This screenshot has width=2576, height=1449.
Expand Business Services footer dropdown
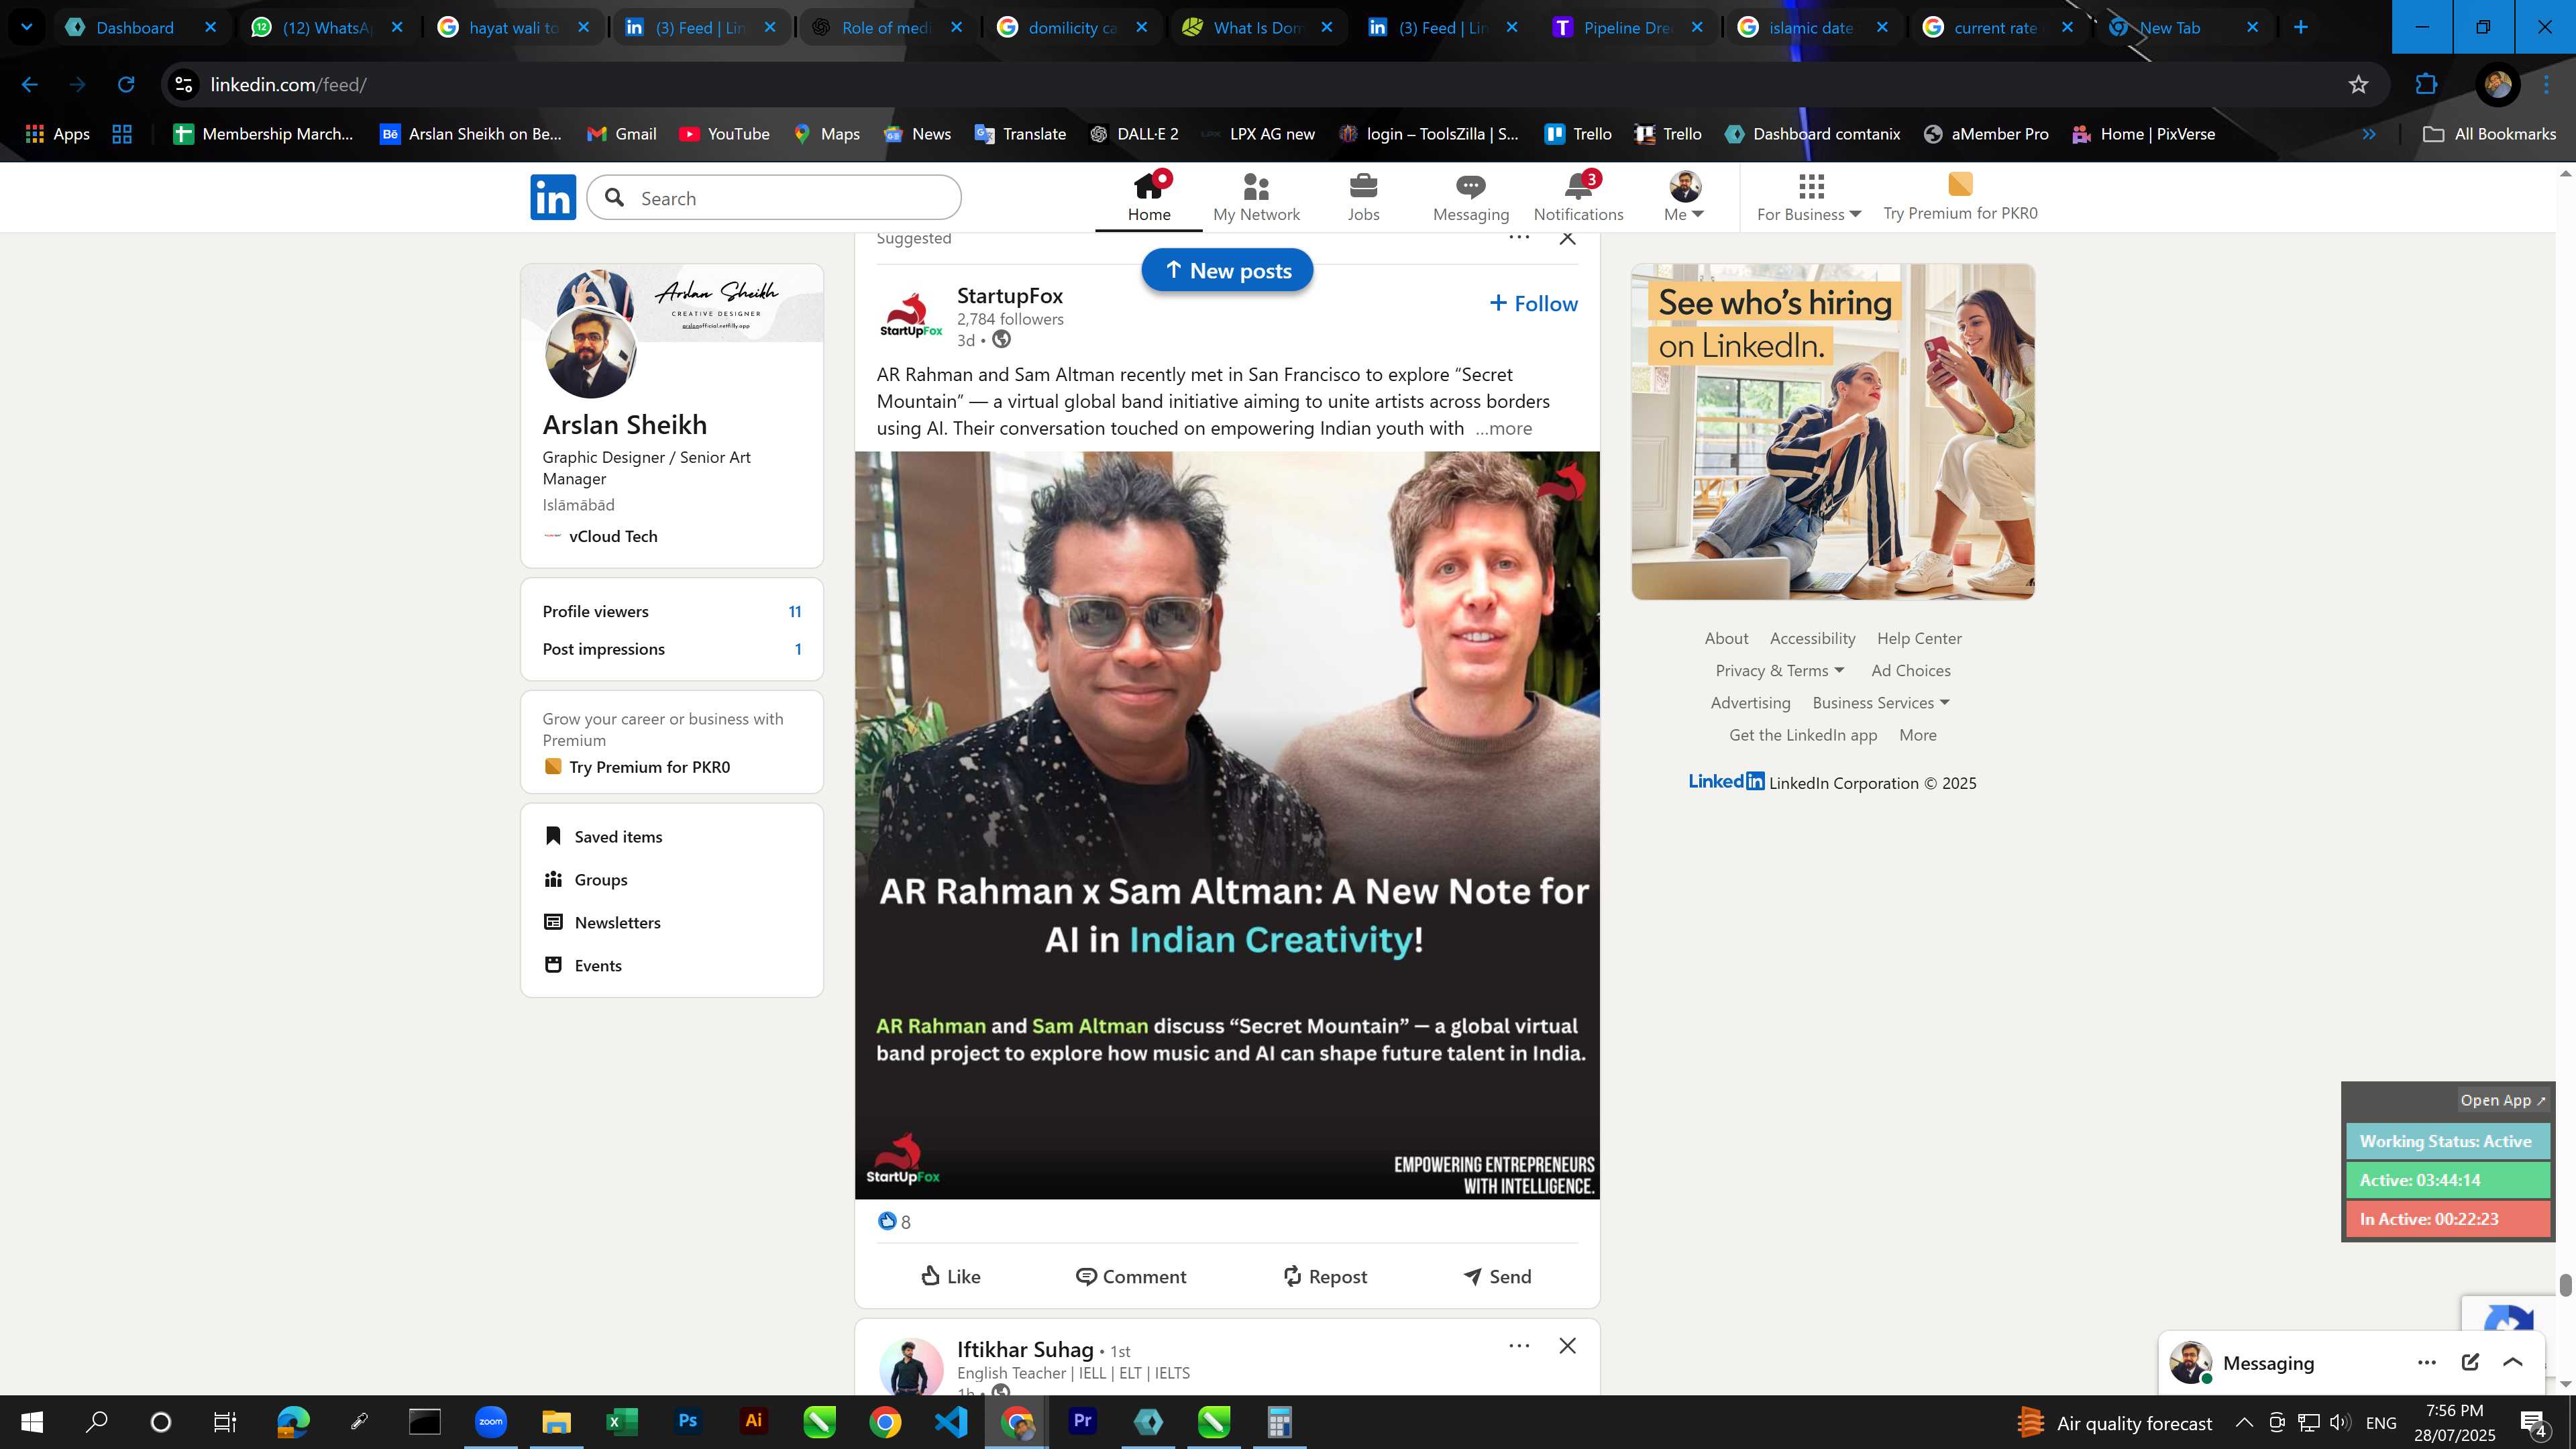[1881, 702]
